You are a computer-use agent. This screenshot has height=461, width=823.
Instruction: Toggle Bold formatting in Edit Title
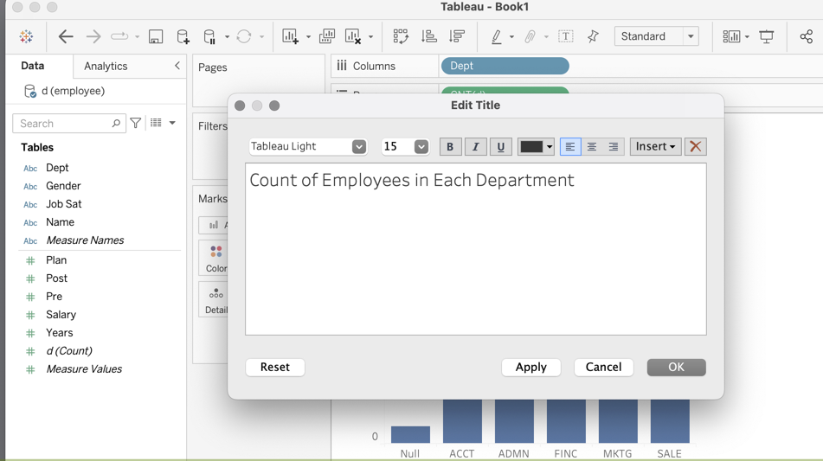point(450,147)
